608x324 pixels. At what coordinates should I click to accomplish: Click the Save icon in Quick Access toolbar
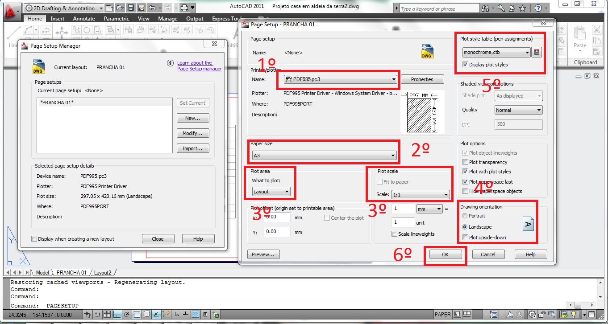130,8
